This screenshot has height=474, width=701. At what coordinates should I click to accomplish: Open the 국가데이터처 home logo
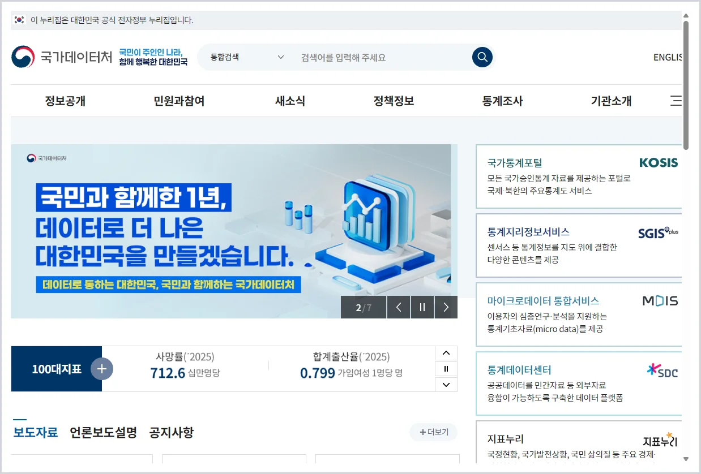[62, 57]
